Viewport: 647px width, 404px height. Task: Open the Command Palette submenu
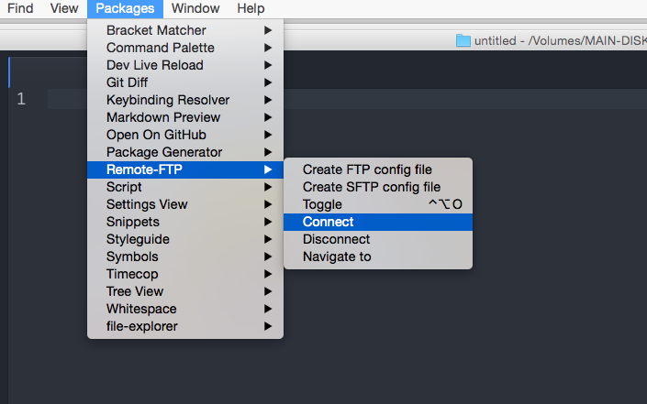point(185,48)
